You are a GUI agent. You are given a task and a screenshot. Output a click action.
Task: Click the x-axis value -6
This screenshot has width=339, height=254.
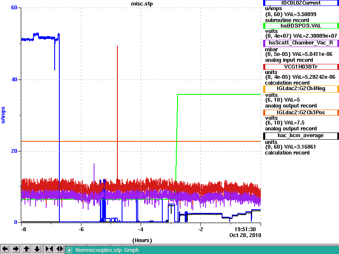81,229
